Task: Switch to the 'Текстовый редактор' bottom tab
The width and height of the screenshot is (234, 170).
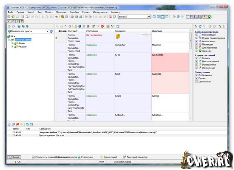Action: pyautogui.click(x=135, y=157)
